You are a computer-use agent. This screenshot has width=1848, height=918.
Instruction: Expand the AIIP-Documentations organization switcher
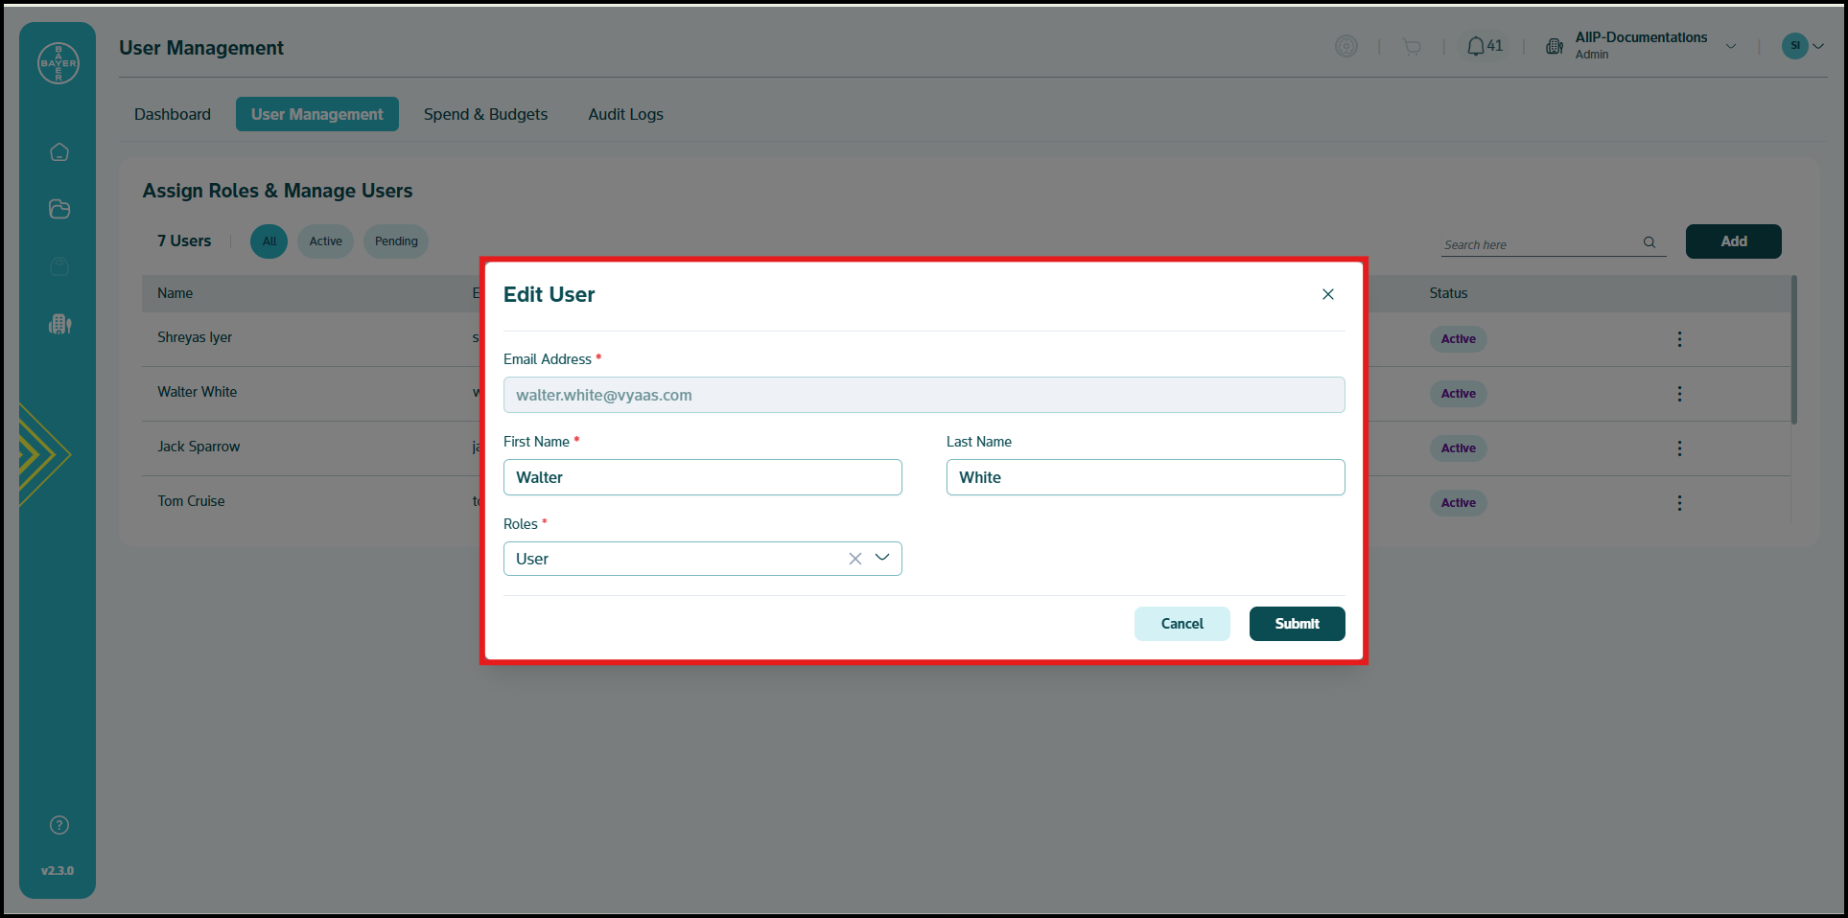point(1731,46)
